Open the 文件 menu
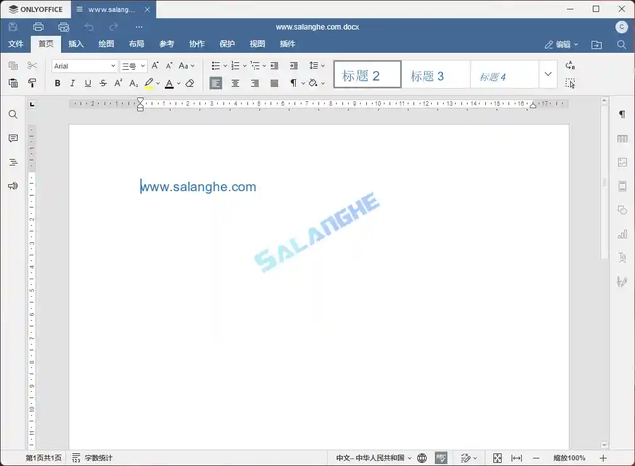The height and width of the screenshot is (466, 635). [x=16, y=43]
